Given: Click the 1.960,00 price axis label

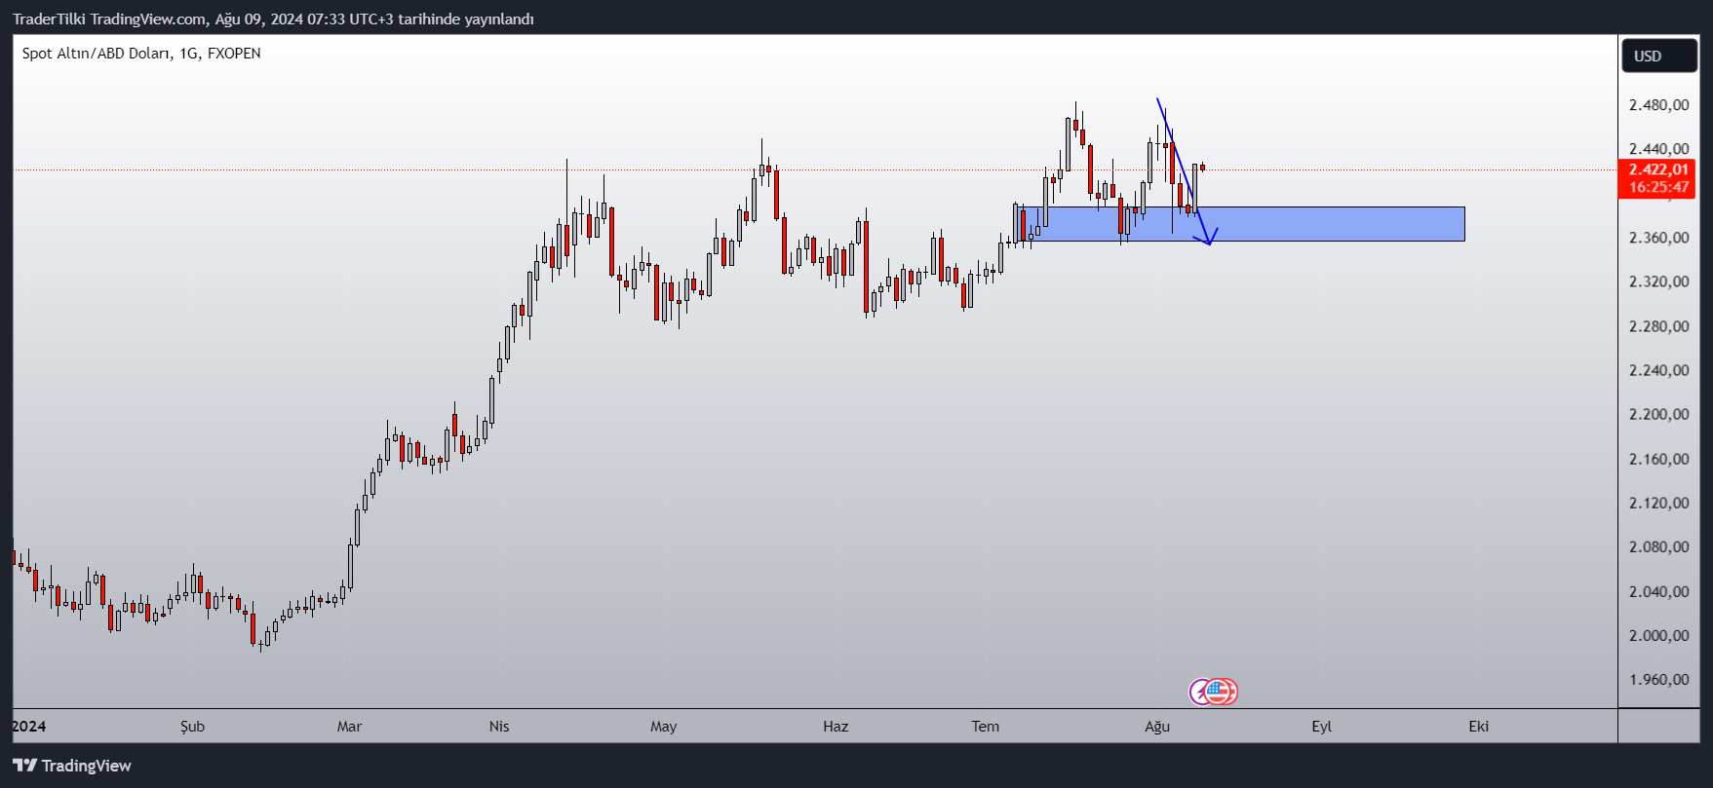Looking at the screenshot, I should click(x=1658, y=680).
